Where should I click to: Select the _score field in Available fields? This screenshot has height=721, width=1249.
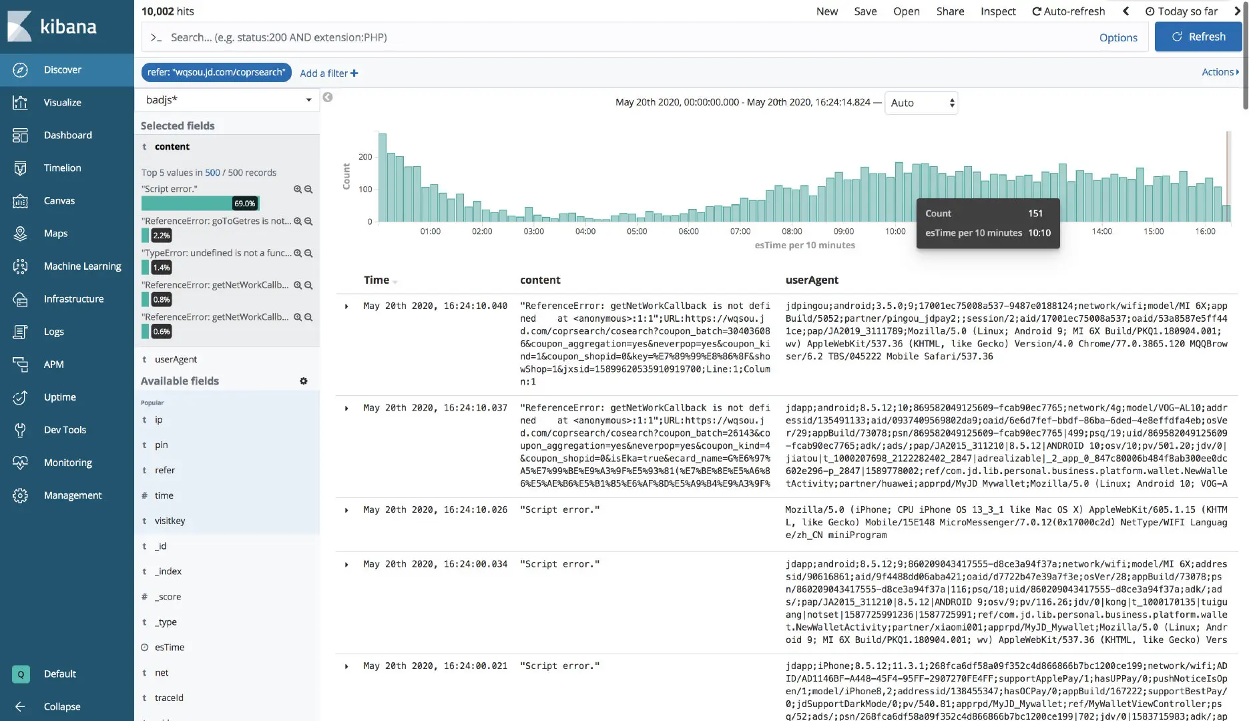168,597
